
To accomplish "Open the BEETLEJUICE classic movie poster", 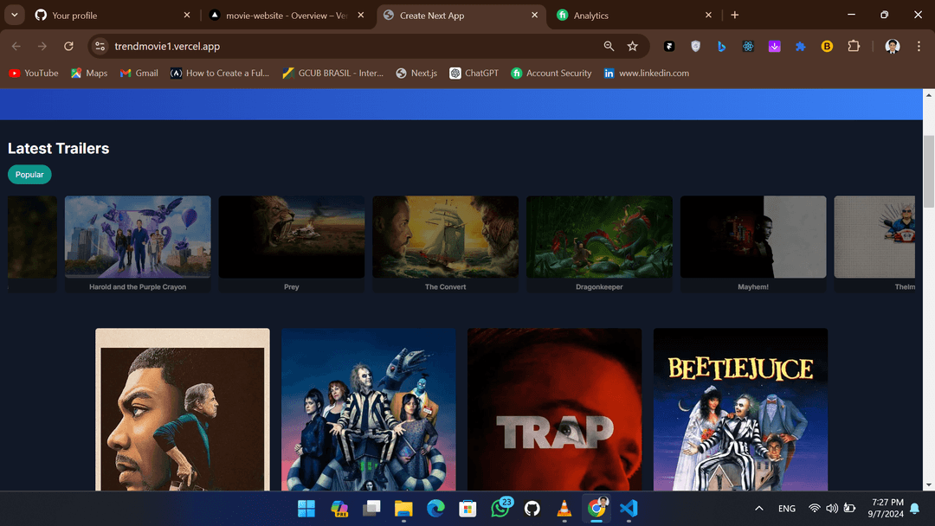I will [x=740, y=409].
